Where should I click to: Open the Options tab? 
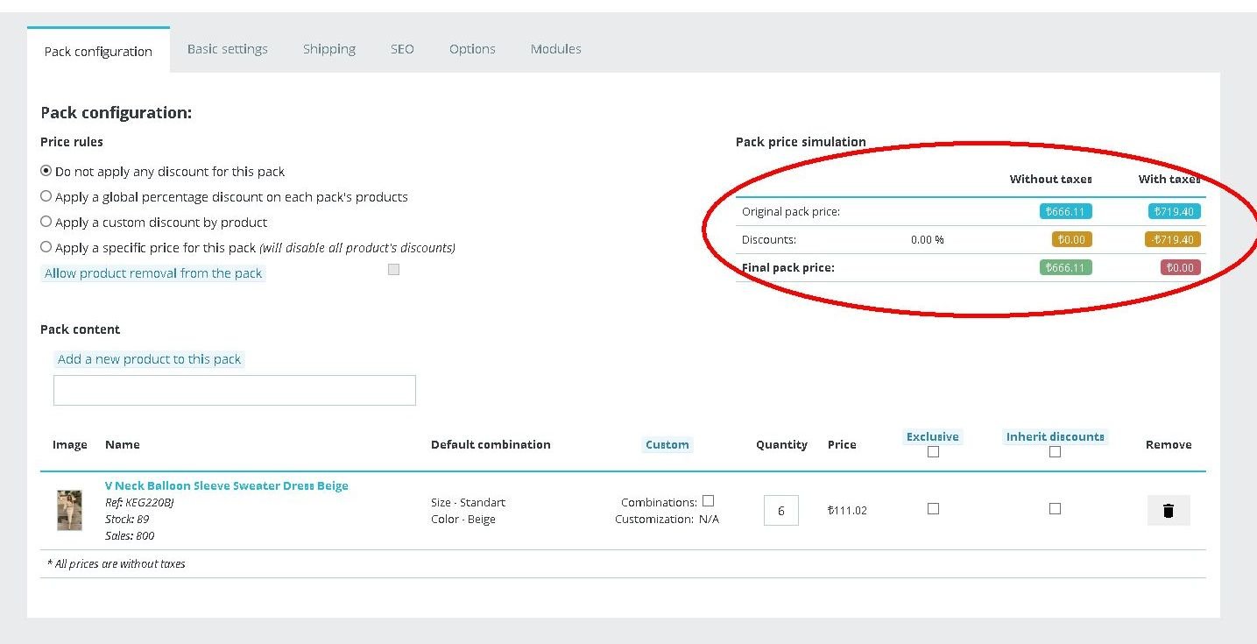[x=472, y=49]
